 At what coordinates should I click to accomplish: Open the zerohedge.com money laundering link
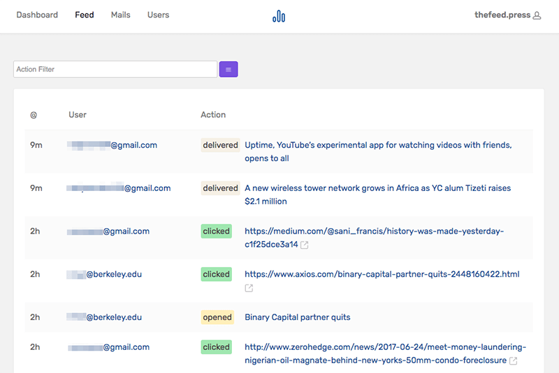click(385, 347)
